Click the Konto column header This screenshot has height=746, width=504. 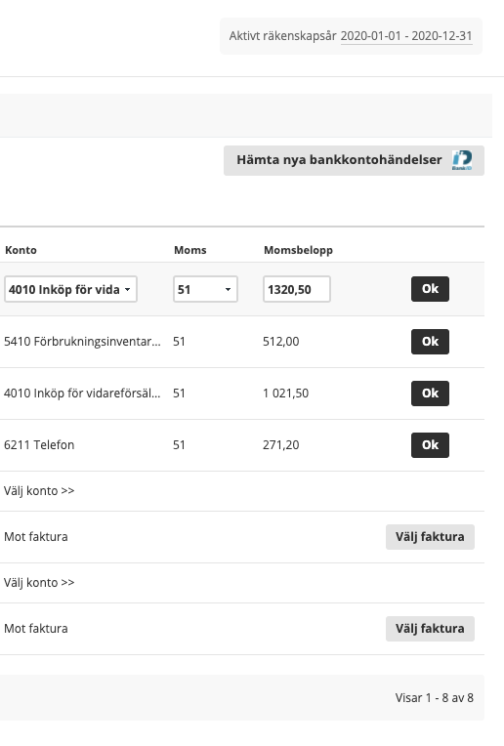[21, 250]
